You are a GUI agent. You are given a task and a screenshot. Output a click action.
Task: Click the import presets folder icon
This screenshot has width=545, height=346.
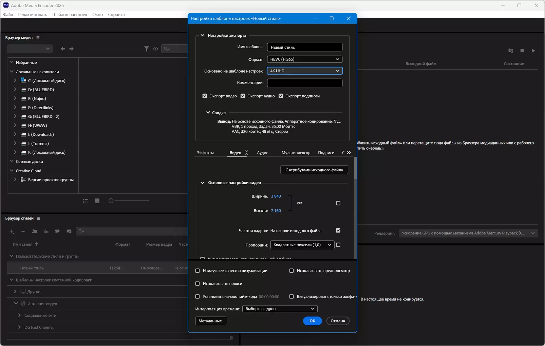point(57,231)
